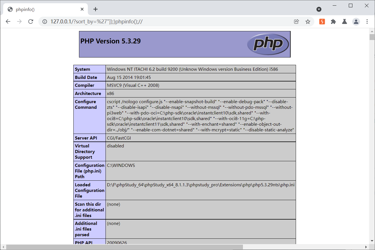This screenshot has width=375, height=250.
Task: Click the PHP Version 5.3.29 heading
Action: 111,41
